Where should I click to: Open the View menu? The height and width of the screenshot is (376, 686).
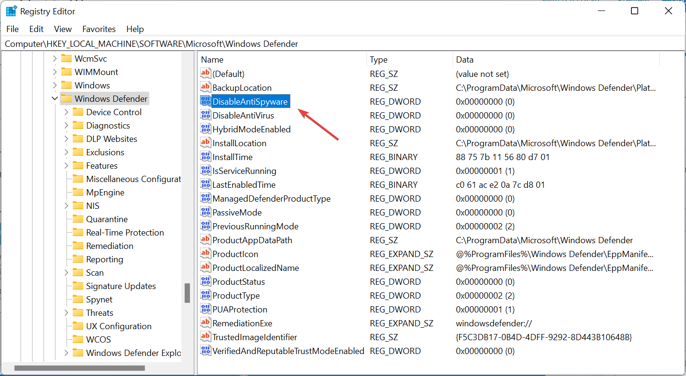click(x=63, y=29)
